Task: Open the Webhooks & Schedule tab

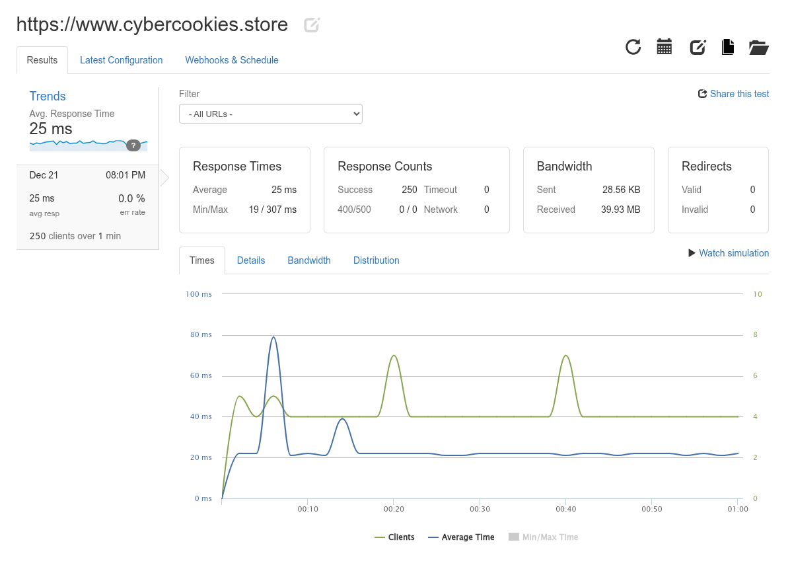Action: 231,60
